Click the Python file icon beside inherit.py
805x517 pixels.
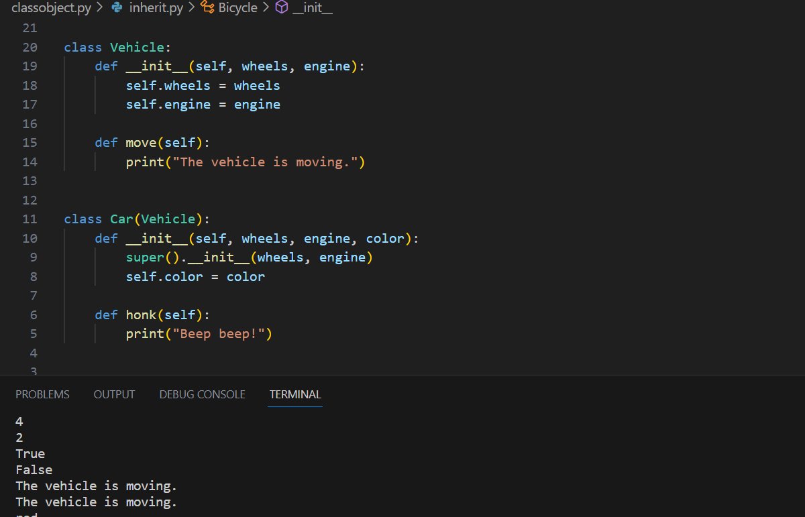(117, 9)
